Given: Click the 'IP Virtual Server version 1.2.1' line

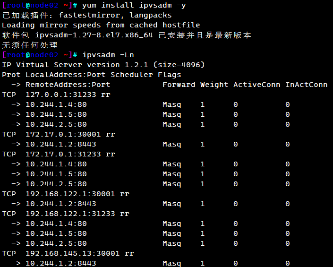Looking at the screenshot, I should (x=75, y=65).
